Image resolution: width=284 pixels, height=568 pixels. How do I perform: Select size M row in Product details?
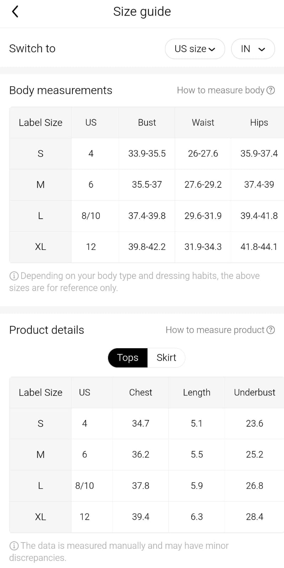tap(41, 454)
